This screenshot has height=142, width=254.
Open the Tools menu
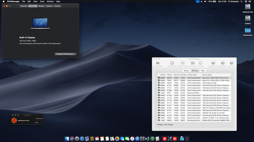[42, 2]
